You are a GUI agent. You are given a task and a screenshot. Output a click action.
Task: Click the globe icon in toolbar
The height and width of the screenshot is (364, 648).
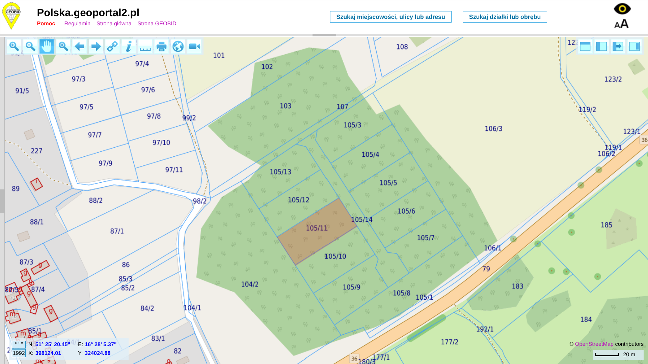click(x=178, y=47)
